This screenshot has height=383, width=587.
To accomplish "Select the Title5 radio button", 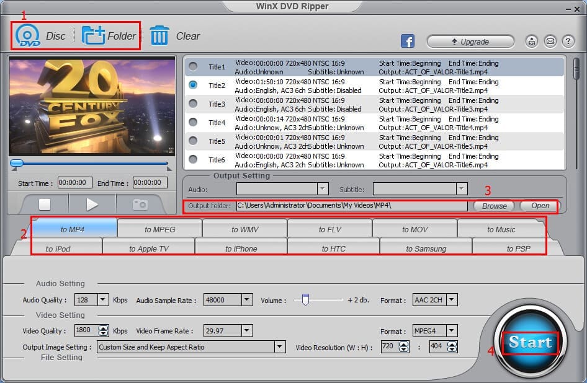I will [x=193, y=141].
